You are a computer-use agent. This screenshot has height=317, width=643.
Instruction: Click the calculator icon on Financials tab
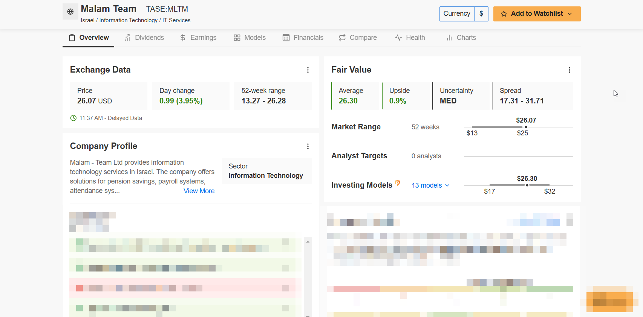pyautogui.click(x=286, y=38)
